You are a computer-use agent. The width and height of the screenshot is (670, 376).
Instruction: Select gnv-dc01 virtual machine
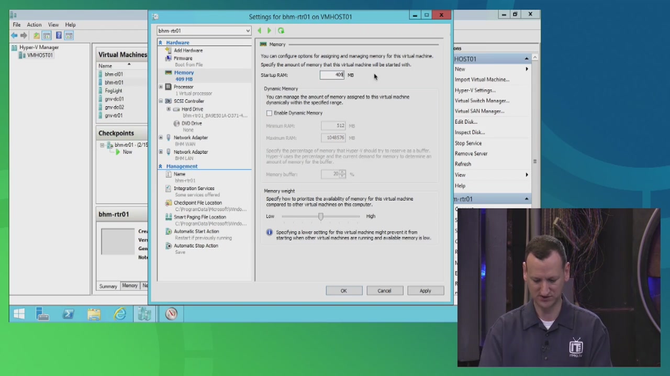pos(114,99)
